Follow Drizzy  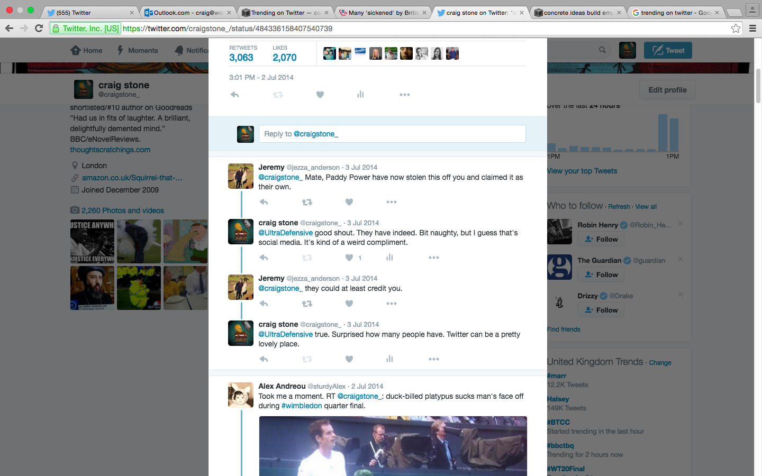(601, 310)
